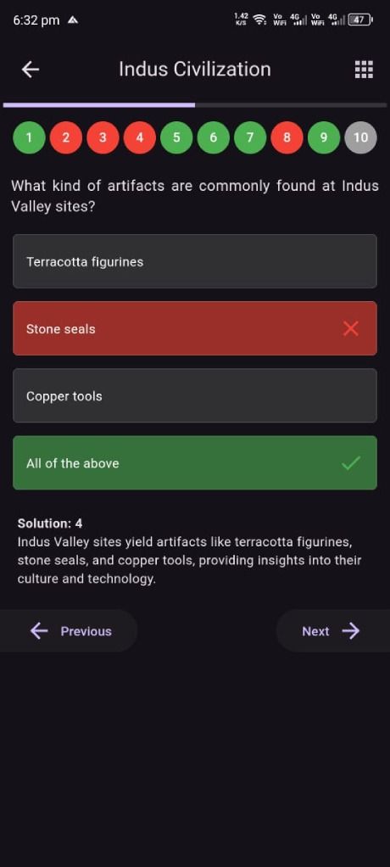Choose the Terracotta figurines option
The height and width of the screenshot is (867, 390).
coord(195,261)
